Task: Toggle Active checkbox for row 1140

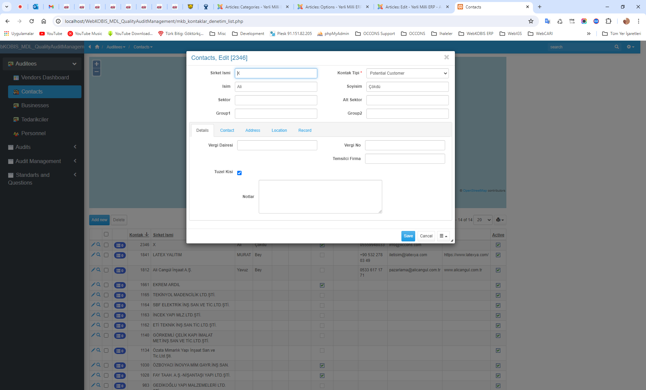Action: pos(498,336)
